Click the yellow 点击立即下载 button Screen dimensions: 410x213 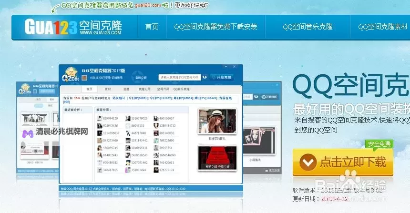pyautogui.click(x=343, y=162)
